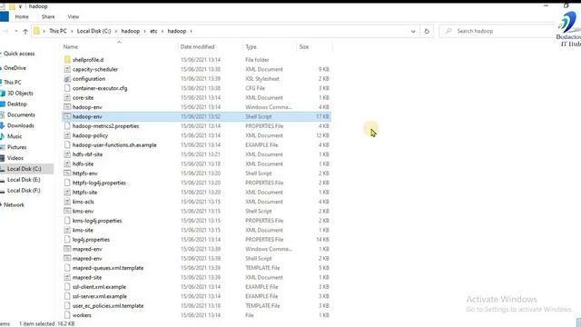Viewport: 581px width, 327px height.
Task: Expand chevron after final hadoop in path
Action: click(192, 31)
